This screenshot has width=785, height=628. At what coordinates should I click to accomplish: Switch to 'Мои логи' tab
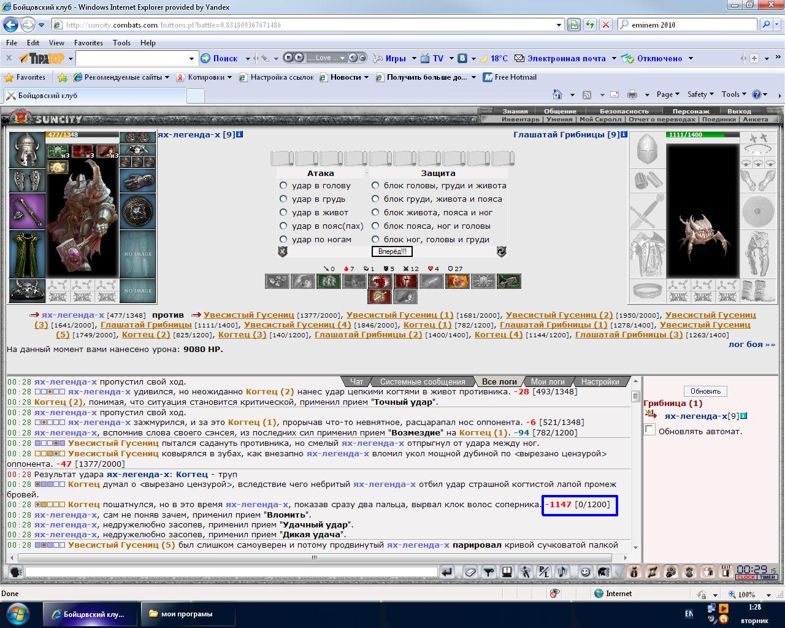point(548,381)
